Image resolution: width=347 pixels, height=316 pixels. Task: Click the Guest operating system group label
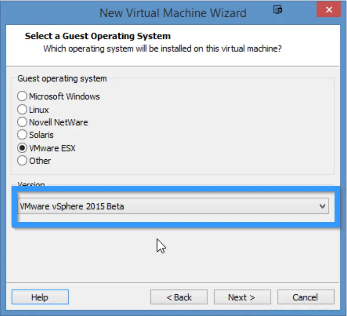[62, 79]
